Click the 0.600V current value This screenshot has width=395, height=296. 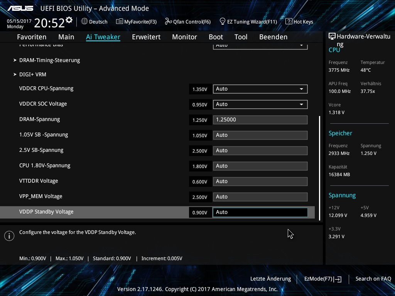[x=200, y=182]
